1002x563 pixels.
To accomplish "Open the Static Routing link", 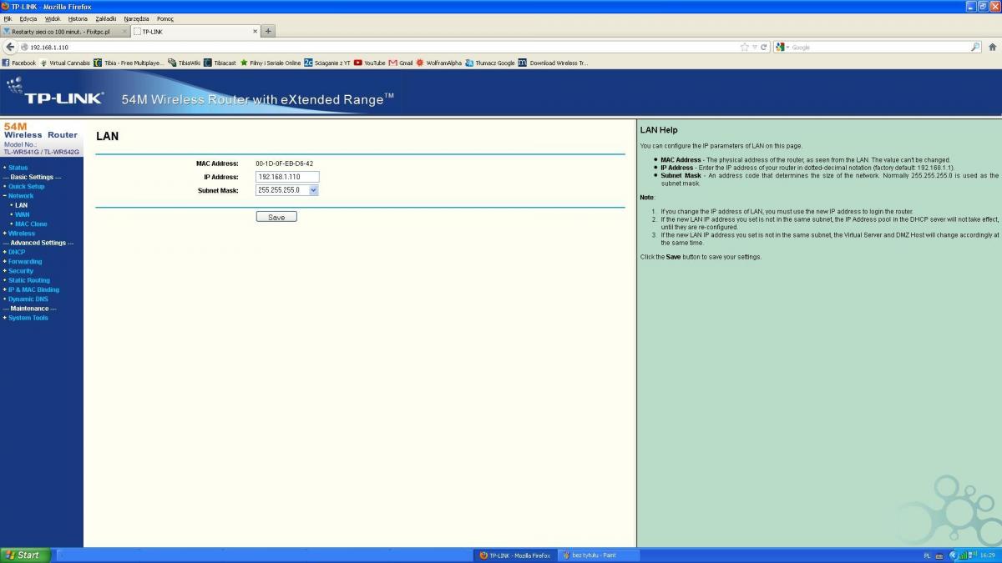I will [28, 280].
